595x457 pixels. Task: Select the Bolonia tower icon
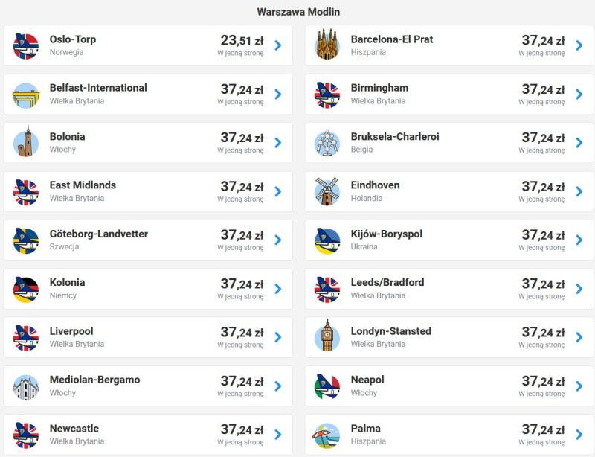[26, 141]
